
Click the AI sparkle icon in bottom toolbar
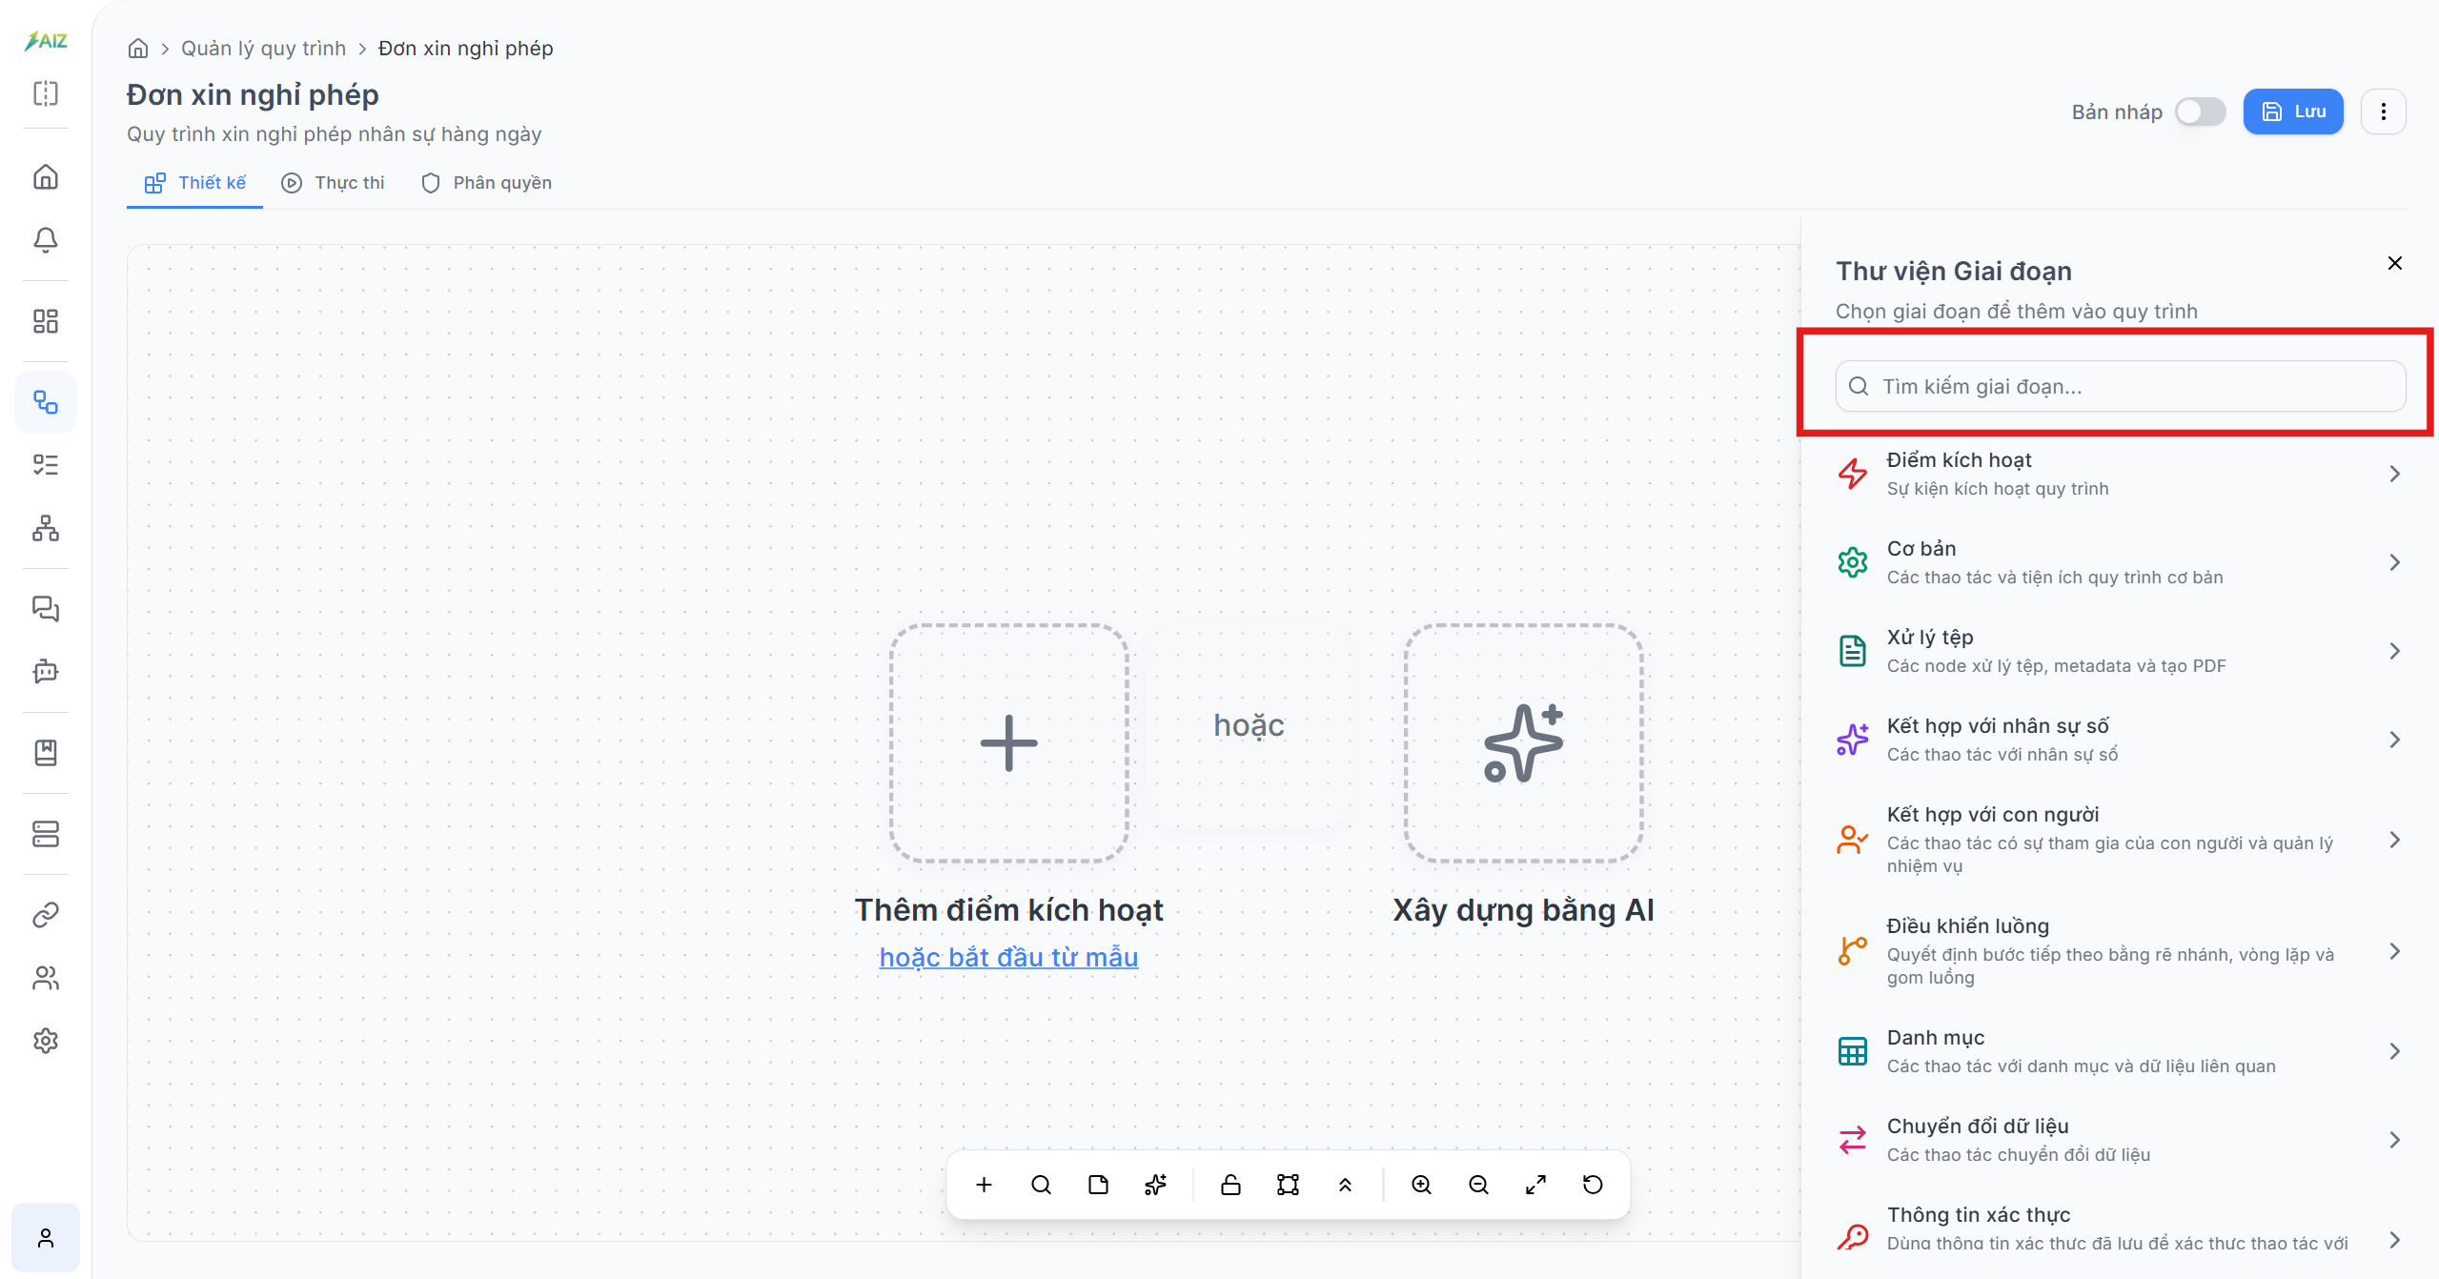click(1155, 1185)
